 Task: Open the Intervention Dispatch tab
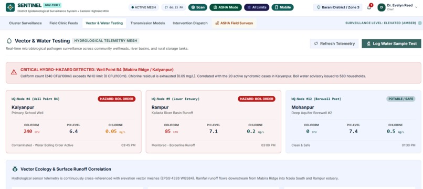click(x=190, y=23)
